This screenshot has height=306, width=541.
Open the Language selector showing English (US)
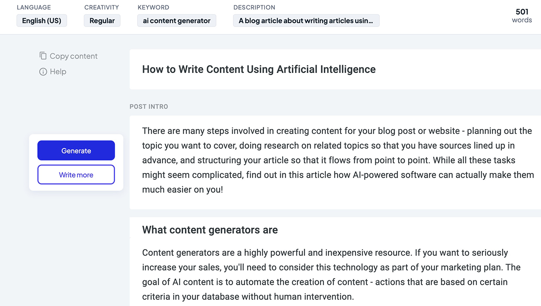tap(41, 20)
